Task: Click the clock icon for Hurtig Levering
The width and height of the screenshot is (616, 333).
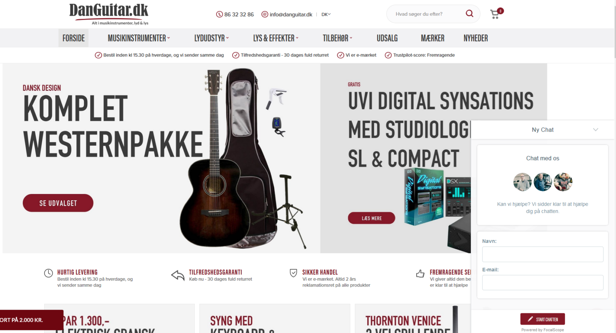Action: pyautogui.click(x=49, y=273)
